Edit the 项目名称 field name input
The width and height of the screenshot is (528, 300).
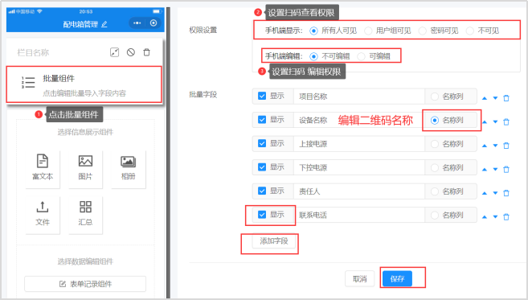click(359, 97)
